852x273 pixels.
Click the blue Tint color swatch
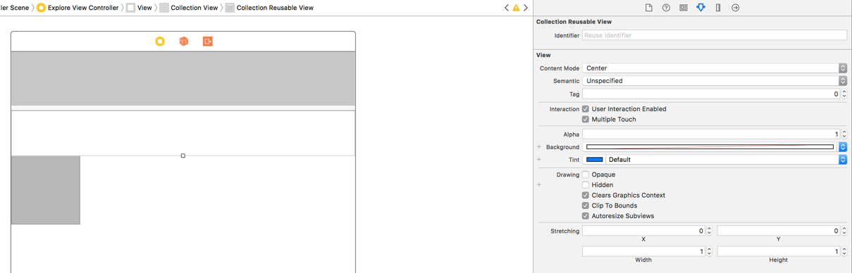coord(595,160)
